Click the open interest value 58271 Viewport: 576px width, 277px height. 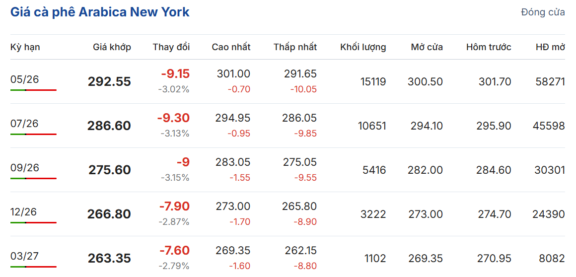coord(550,81)
